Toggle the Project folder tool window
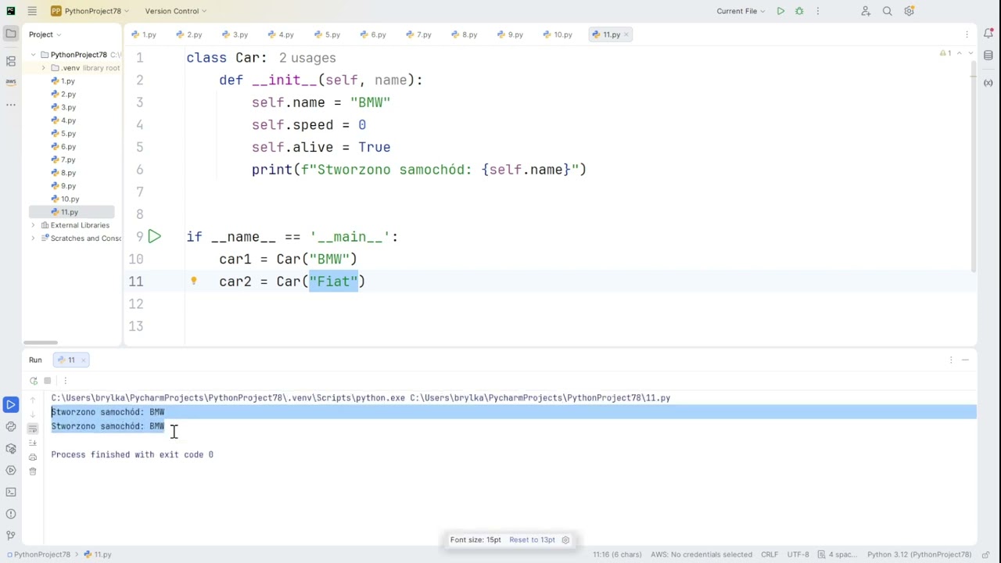 (x=11, y=34)
